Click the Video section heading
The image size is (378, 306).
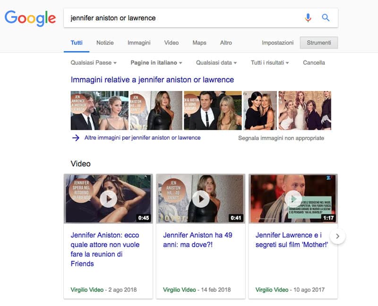click(x=80, y=164)
